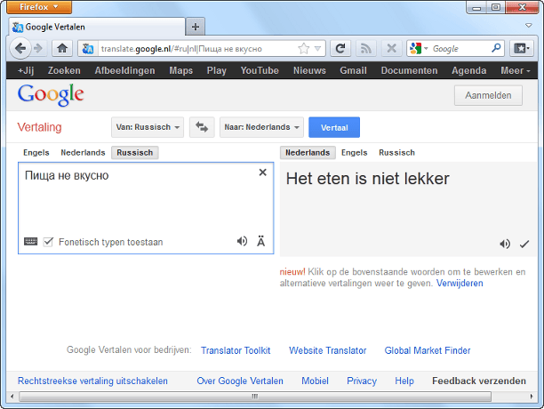The width and height of the screenshot is (544, 409).
Task: Open YouTube in Google bar
Action: [260, 70]
